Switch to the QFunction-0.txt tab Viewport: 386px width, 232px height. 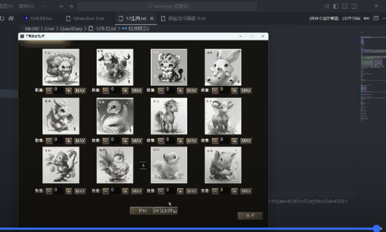(x=89, y=19)
